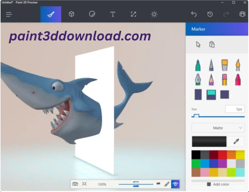The image size is (249, 192).
Task: Pick the dark gray color swatch
Action: 205,155
